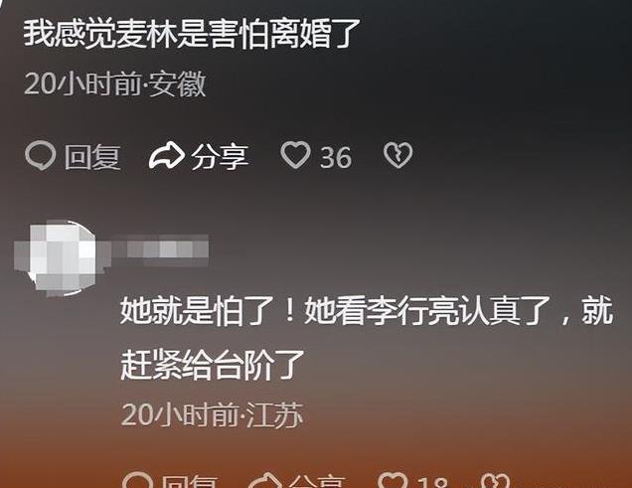Click the 36 likes count
632x488 pixels.
(x=335, y=157)
